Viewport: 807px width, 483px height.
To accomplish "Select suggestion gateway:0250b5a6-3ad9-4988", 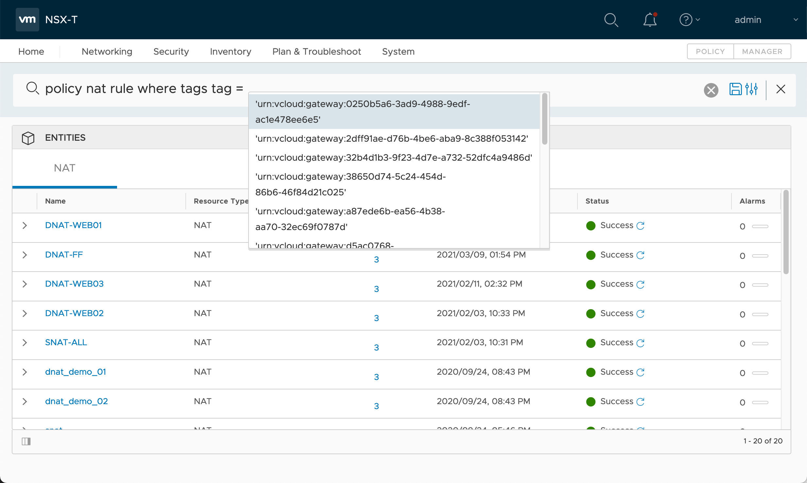I will 394,112.
